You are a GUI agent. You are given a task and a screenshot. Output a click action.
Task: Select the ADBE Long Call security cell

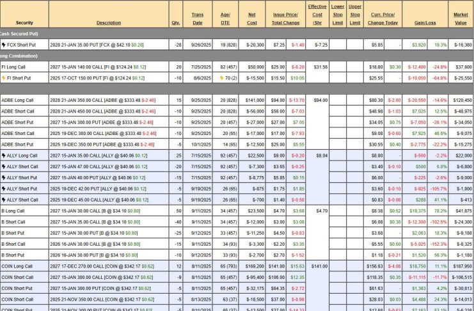(17, 100)
